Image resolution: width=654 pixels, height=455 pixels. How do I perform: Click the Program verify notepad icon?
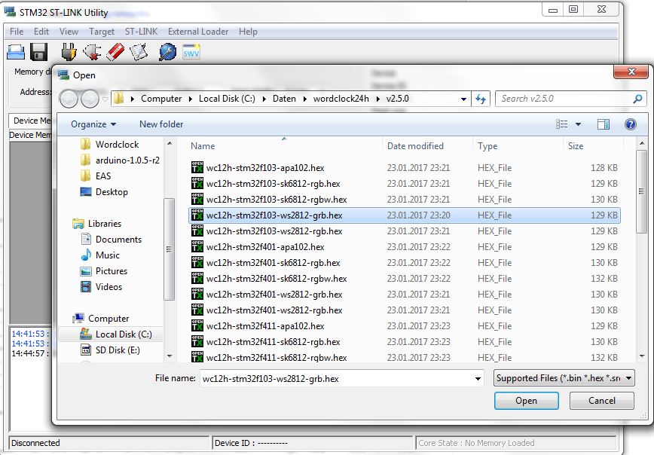[139, 52]
